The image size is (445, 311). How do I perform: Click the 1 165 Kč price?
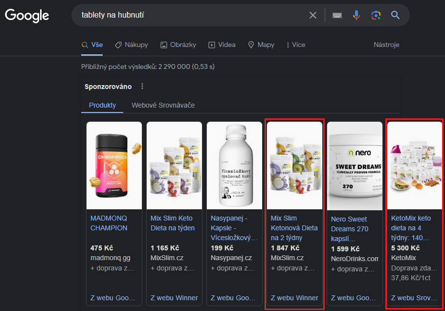click(x=165, y=248)
